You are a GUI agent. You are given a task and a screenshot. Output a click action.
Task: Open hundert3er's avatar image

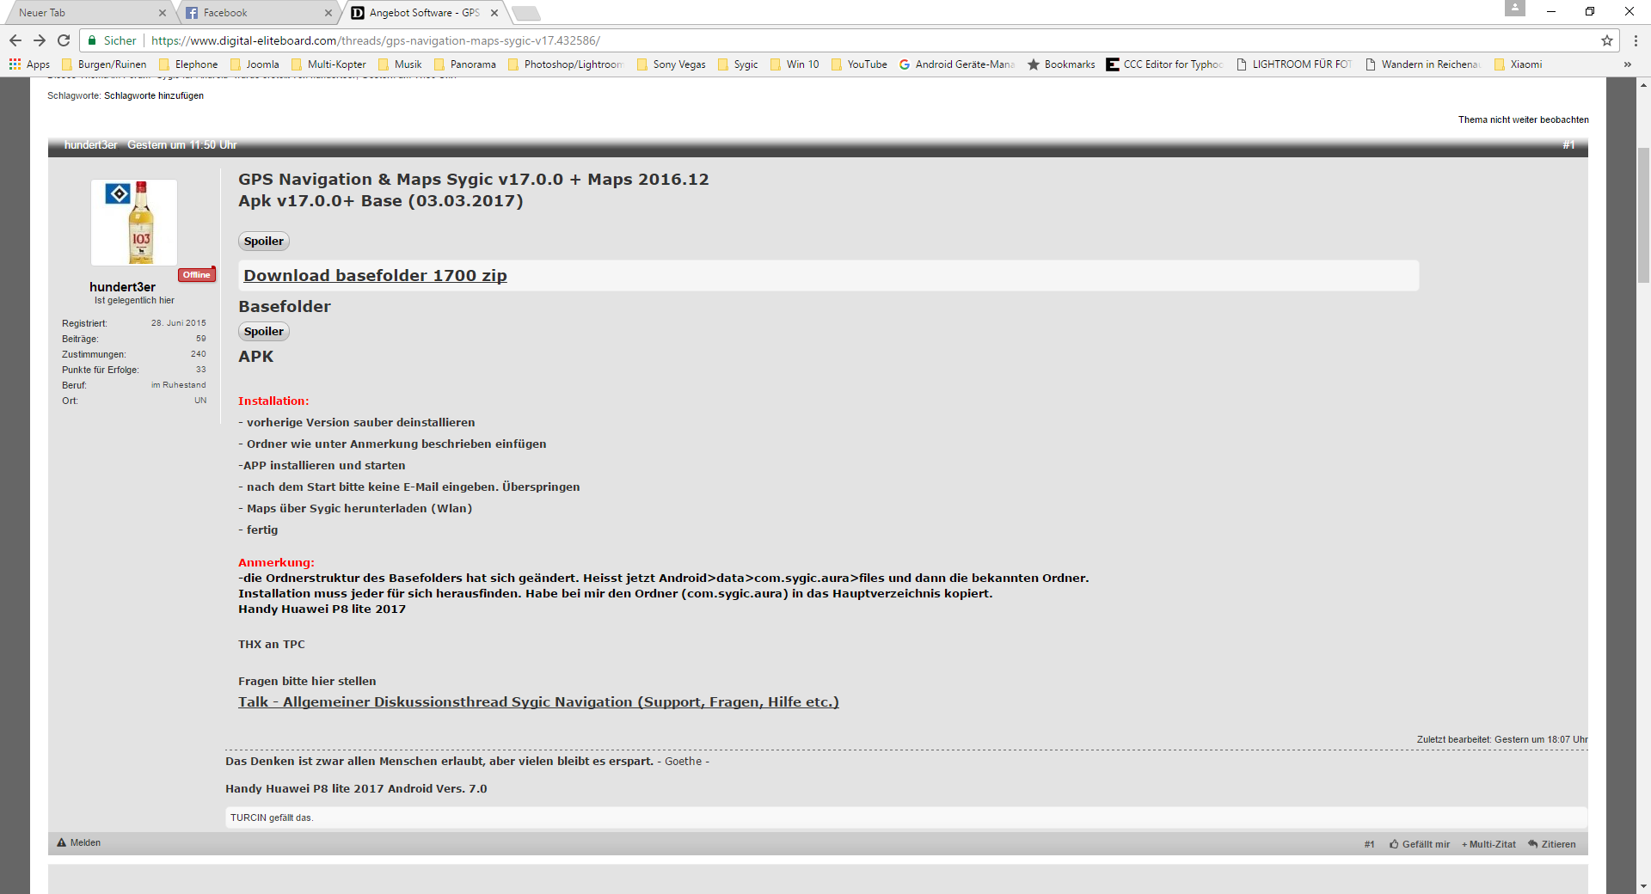click(134, 223)
